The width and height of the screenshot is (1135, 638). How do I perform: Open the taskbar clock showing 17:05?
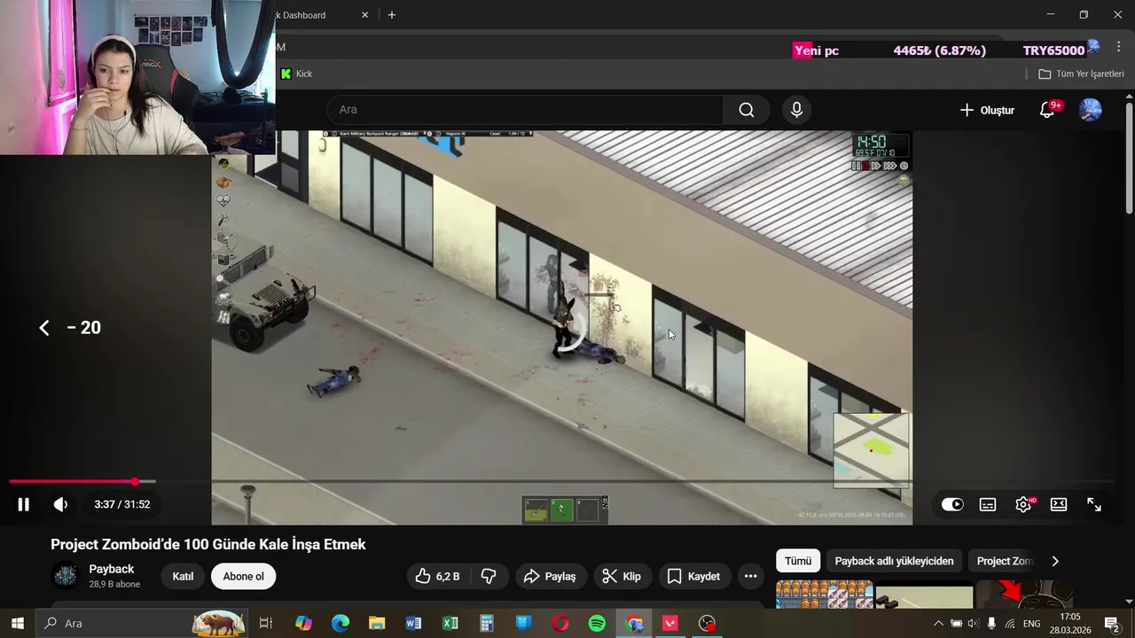tap(1070, 623)
